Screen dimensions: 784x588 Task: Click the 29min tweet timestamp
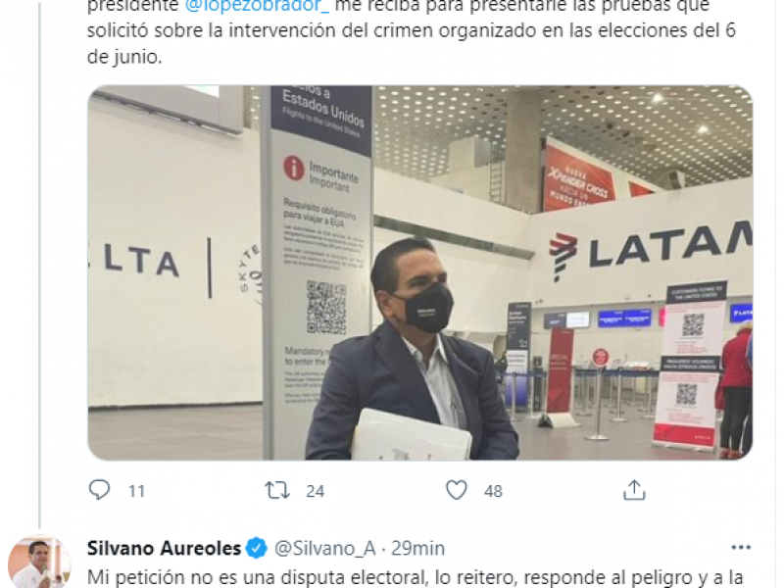pyautogui.click(x=417, y=549)
